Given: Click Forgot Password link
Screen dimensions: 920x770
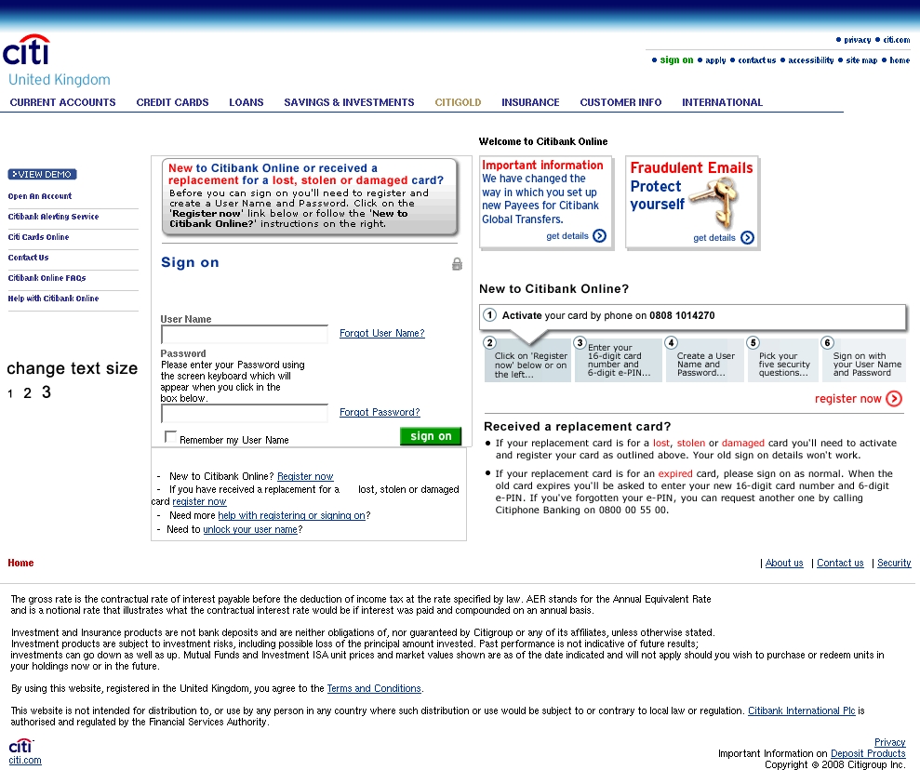Looking at the screenshot, I should coord(380,412).
